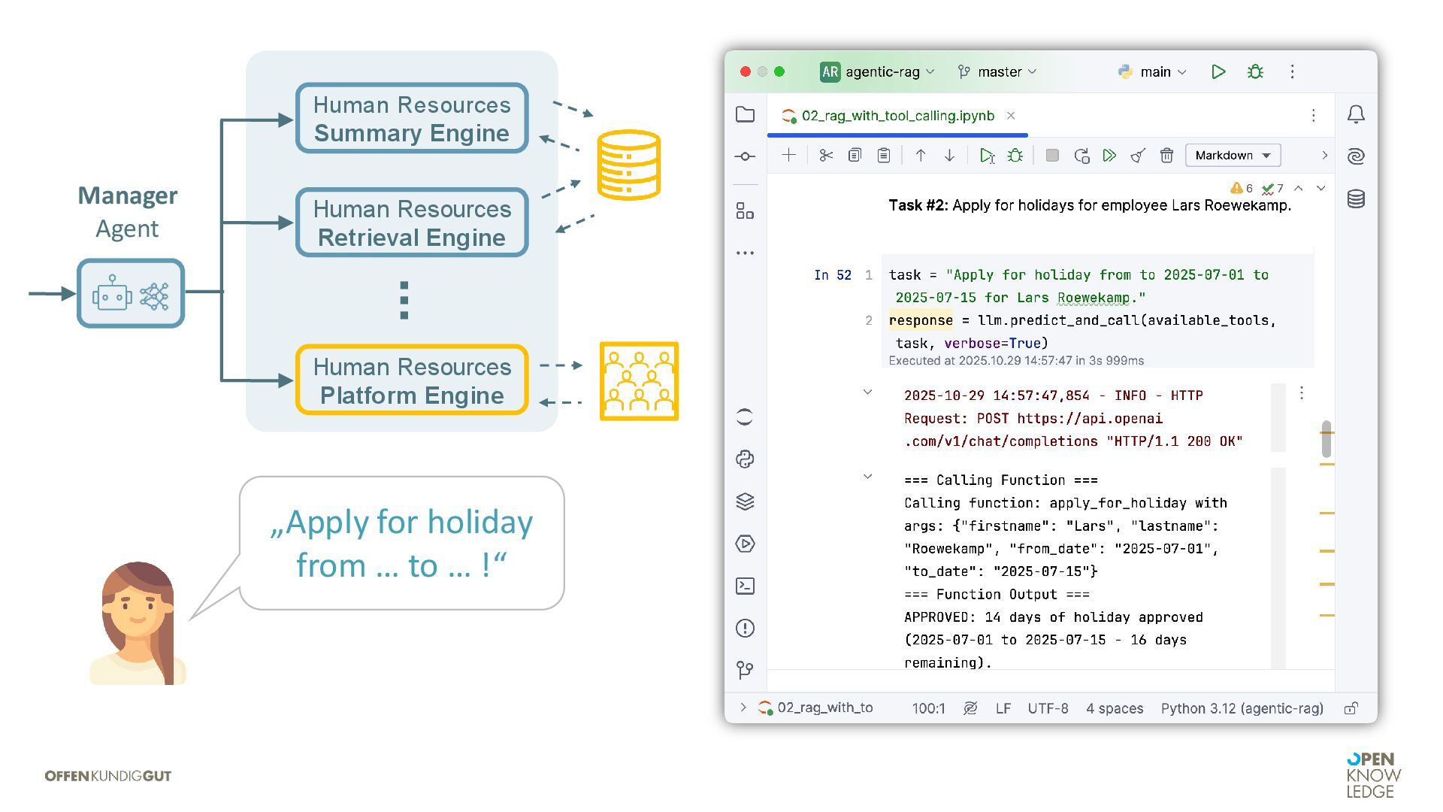Click the Run main configuration button
The image size is (1443, 812).
pos(1218,71)
